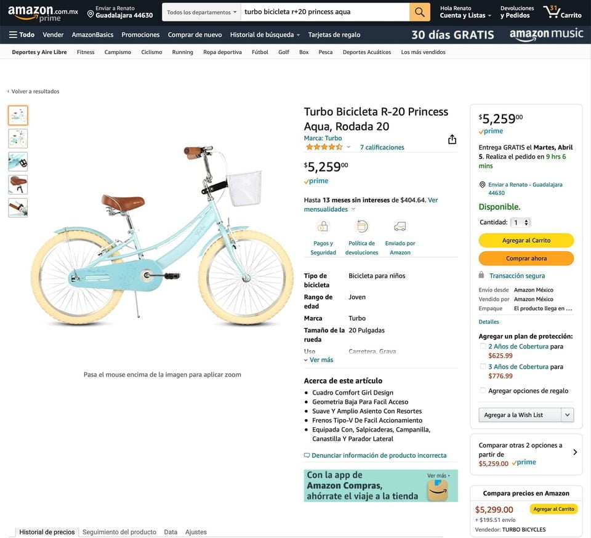This screenshot has width=591, height=538.
Task: Select the brown saddle thumbnail image
Action: (18, 185)
